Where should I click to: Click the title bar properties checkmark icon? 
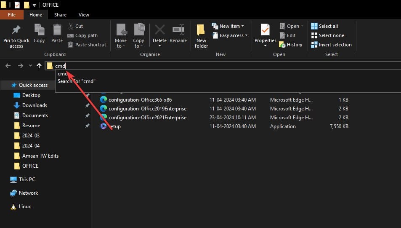(17, 5)
